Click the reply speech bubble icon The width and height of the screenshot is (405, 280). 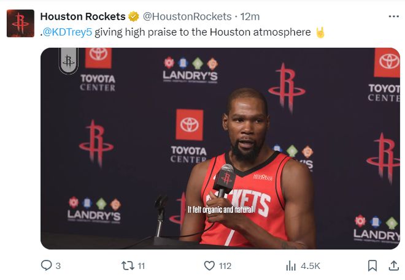(46, 265)
